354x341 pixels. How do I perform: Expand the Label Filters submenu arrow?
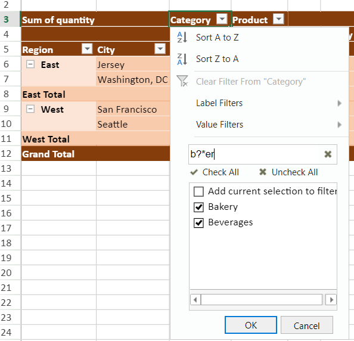339,103
